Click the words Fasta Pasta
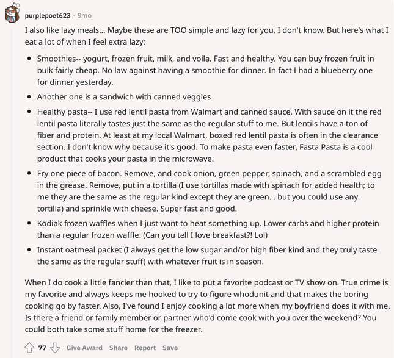Viewport: 394px width, 358px height. tap(321, 147)
